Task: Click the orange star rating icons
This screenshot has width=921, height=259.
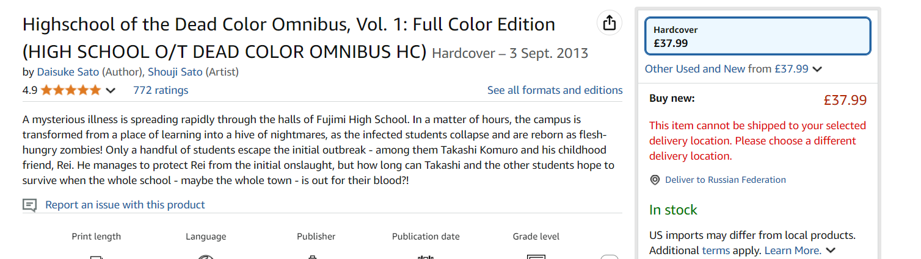Action: pyautogui.click(x=71, y=90)
